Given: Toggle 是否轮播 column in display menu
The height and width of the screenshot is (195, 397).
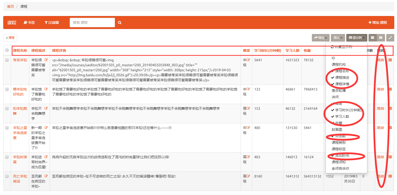Looking at the screenshot, I should click(346, 90).
